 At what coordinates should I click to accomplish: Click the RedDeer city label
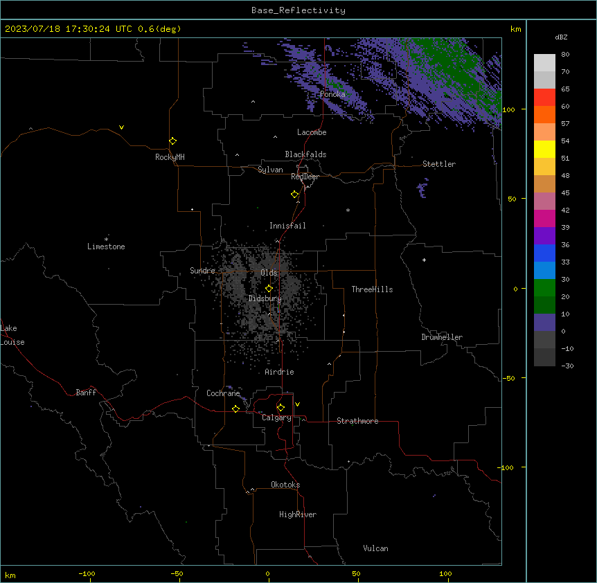pyautogui.click(x=305, y=177)
